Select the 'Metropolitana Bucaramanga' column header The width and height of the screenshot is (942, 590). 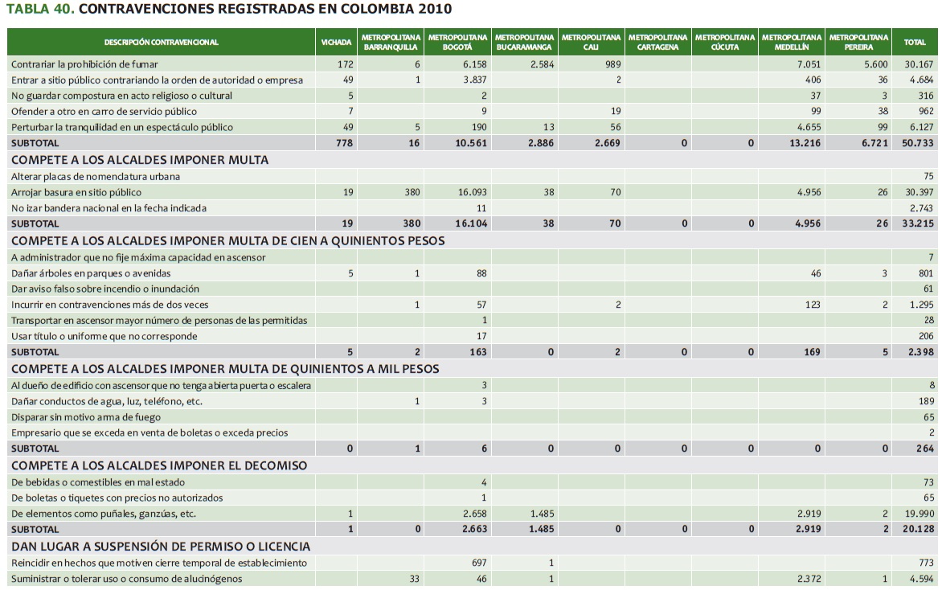524,42
